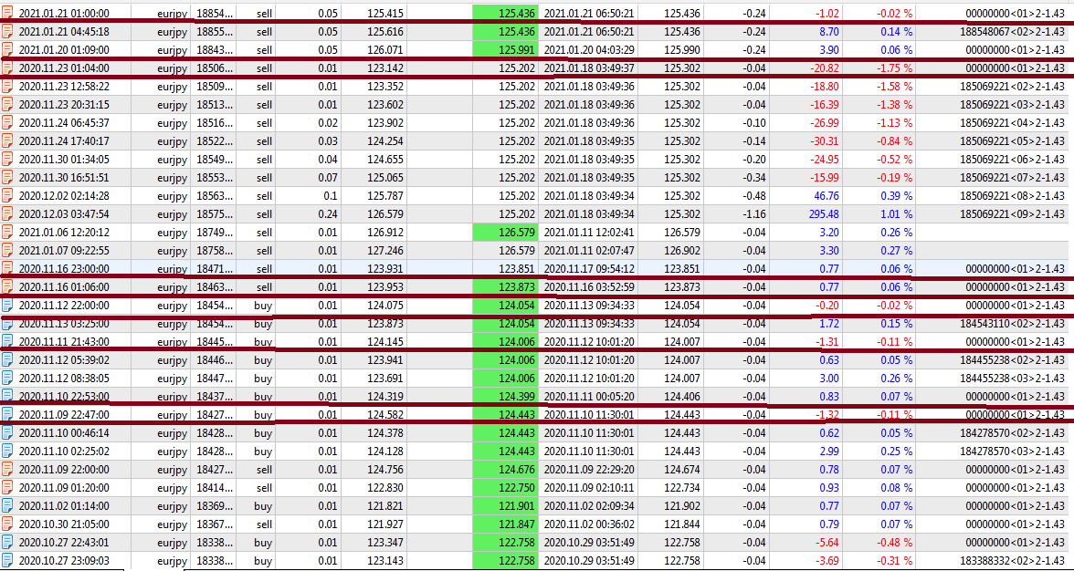Select the loss value -24.95
1074x571 pixels.
coord(824,160)
